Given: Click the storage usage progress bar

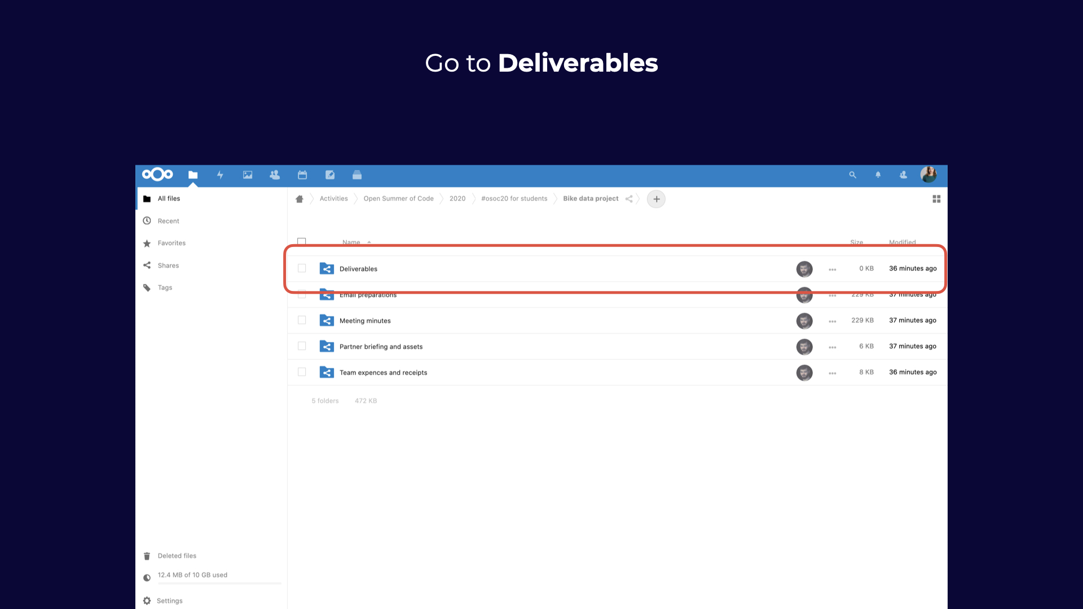Looking at the screenshot, I should coord(212,583).
